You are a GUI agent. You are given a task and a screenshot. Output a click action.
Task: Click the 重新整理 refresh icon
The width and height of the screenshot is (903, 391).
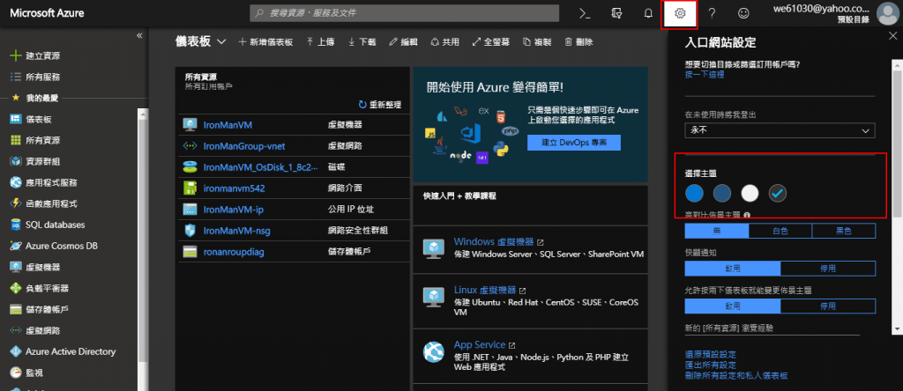tap(362, 105)
